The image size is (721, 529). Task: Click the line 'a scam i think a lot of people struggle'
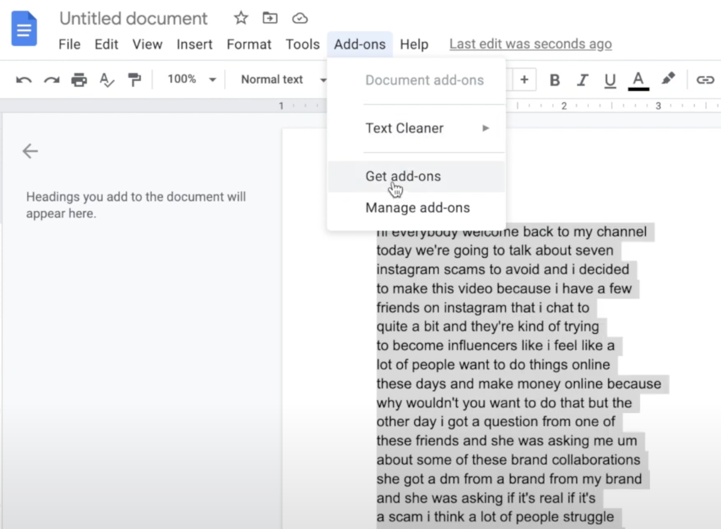[x=495, y=517]
